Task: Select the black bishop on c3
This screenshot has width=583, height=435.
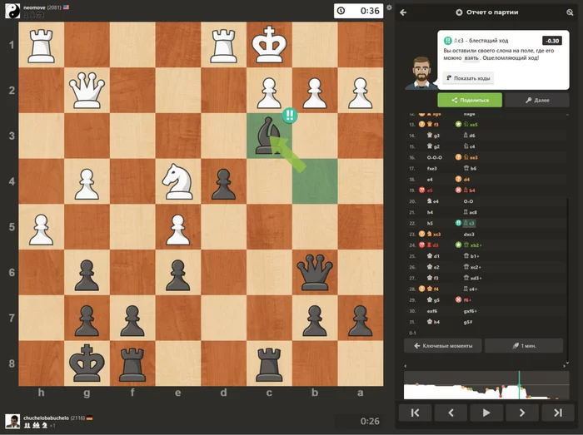Action: click(269, 136)
